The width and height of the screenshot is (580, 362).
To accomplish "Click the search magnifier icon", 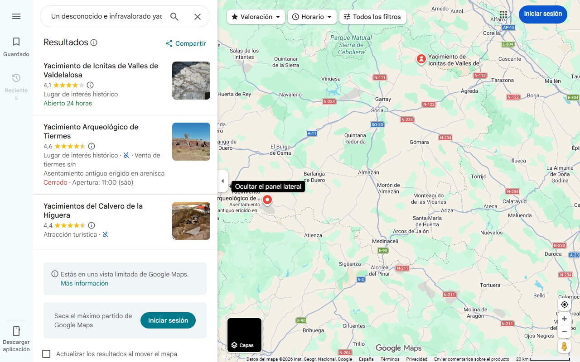I will click(x=174, y=16).
